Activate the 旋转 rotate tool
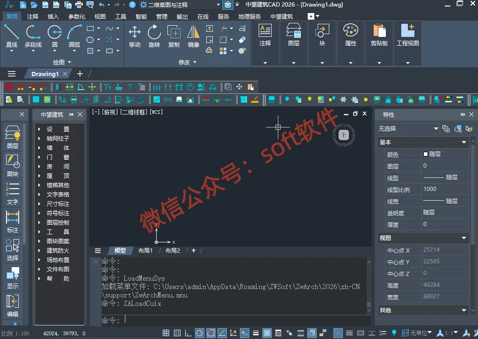The width and height of the screenshot is (478, 339). tap(154, 36)
